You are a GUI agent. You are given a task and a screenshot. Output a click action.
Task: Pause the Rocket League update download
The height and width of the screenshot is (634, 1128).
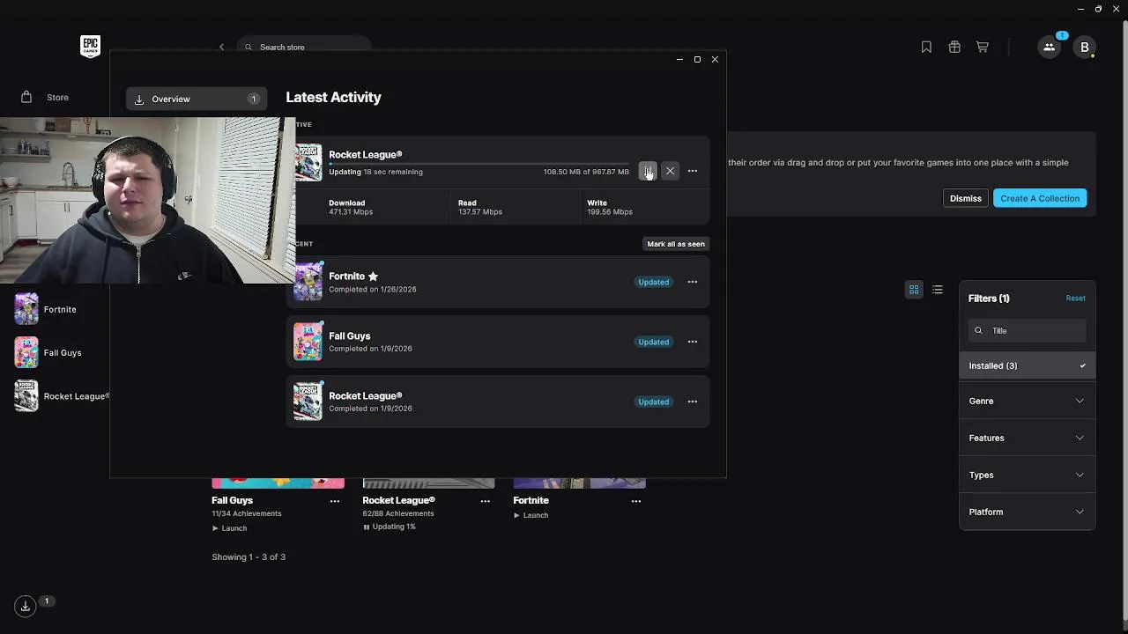648,171
